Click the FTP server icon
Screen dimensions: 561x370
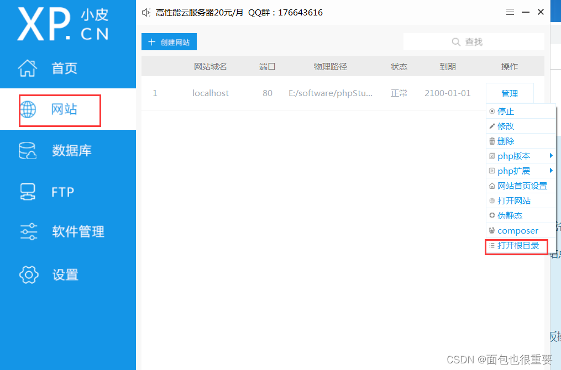coord(28,192)
